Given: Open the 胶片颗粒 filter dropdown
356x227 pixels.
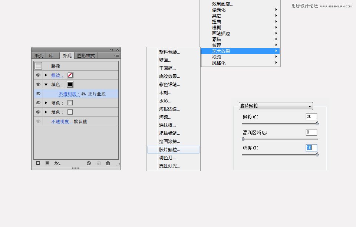Looking at the screenshot, I should click(276, 106).
